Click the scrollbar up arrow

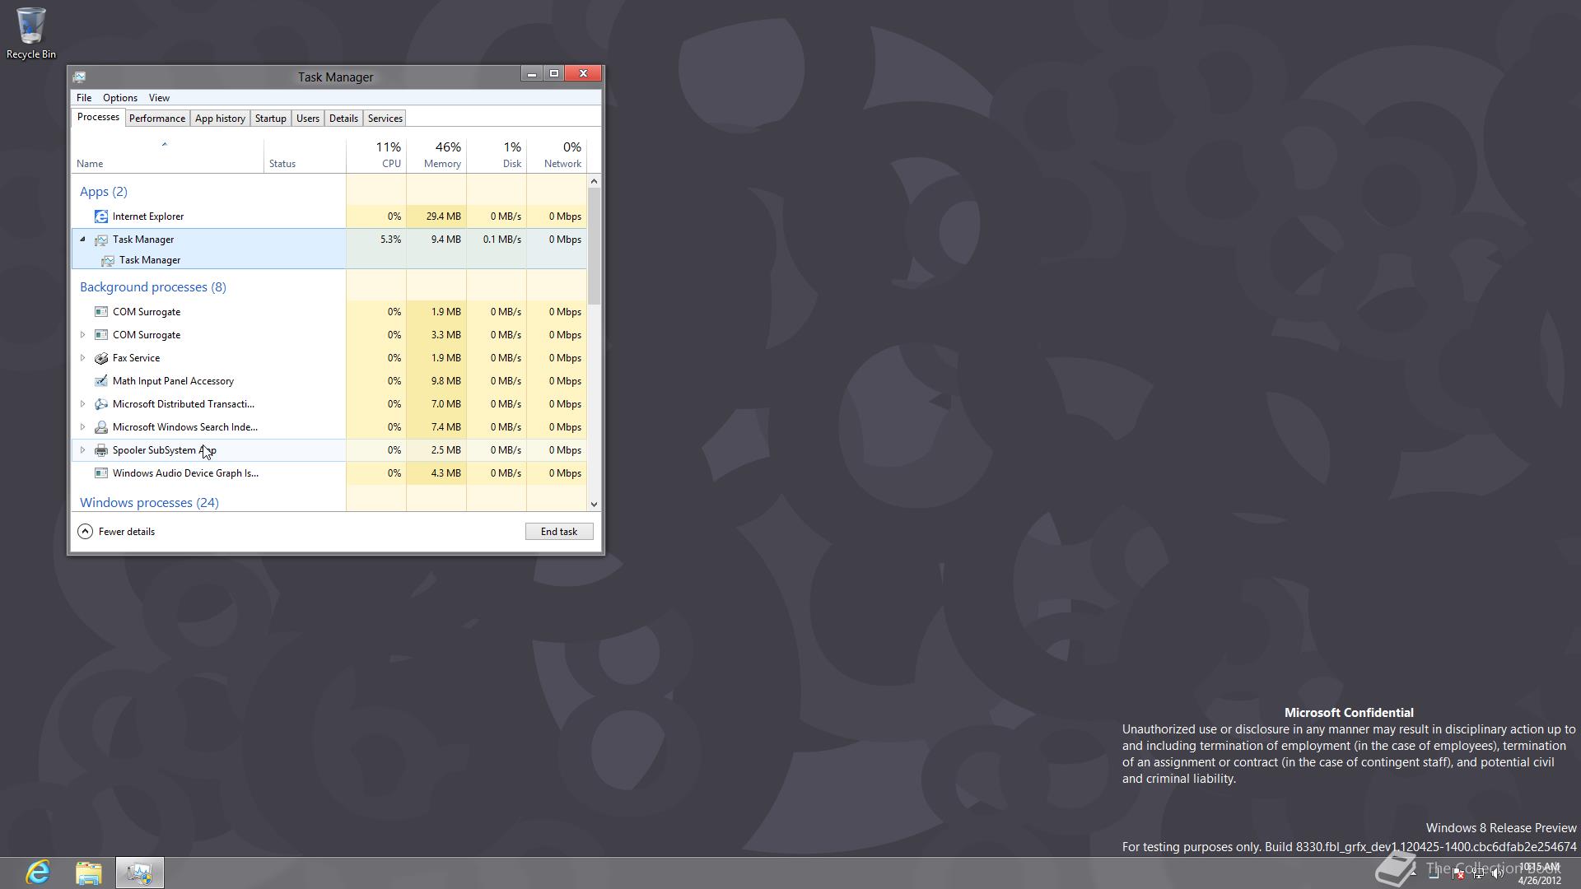[594, 180]
